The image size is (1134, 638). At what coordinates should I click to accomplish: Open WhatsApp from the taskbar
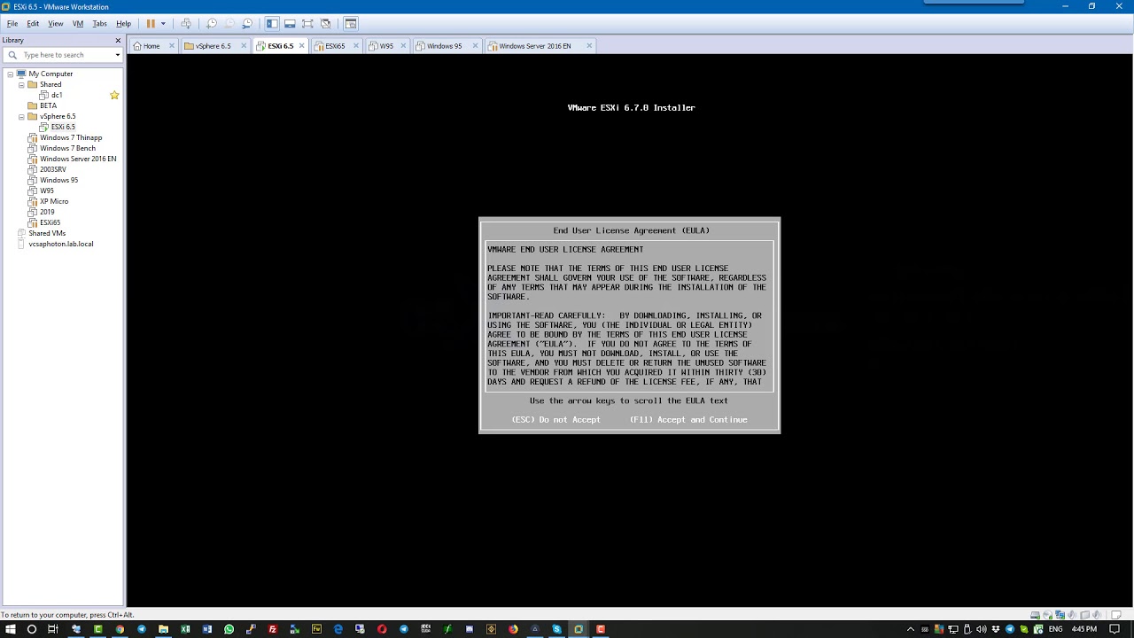(x=229, y=629)
